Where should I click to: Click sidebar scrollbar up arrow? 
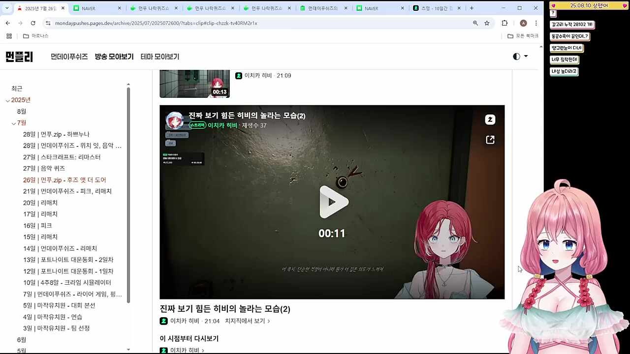click(128, 85)
